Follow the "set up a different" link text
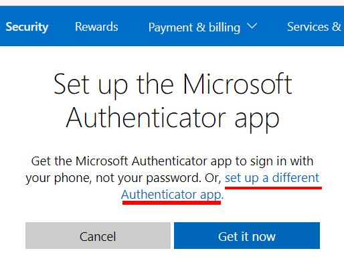The height and width of the screenshot is (261, 344). tap(272, 178)
